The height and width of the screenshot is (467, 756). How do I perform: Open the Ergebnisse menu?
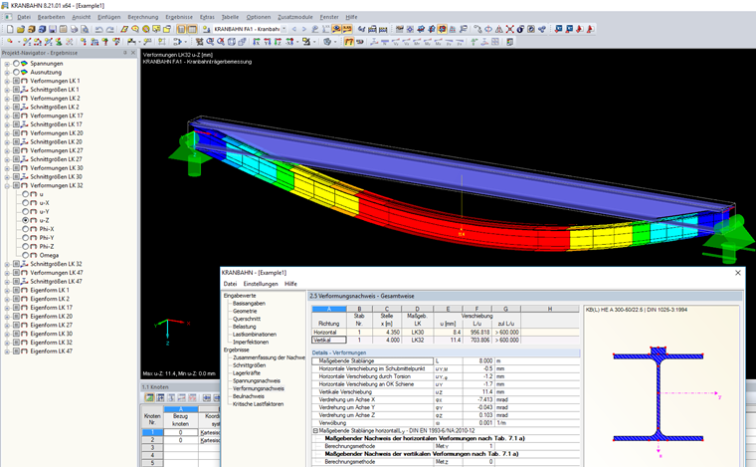pos(179,17)
